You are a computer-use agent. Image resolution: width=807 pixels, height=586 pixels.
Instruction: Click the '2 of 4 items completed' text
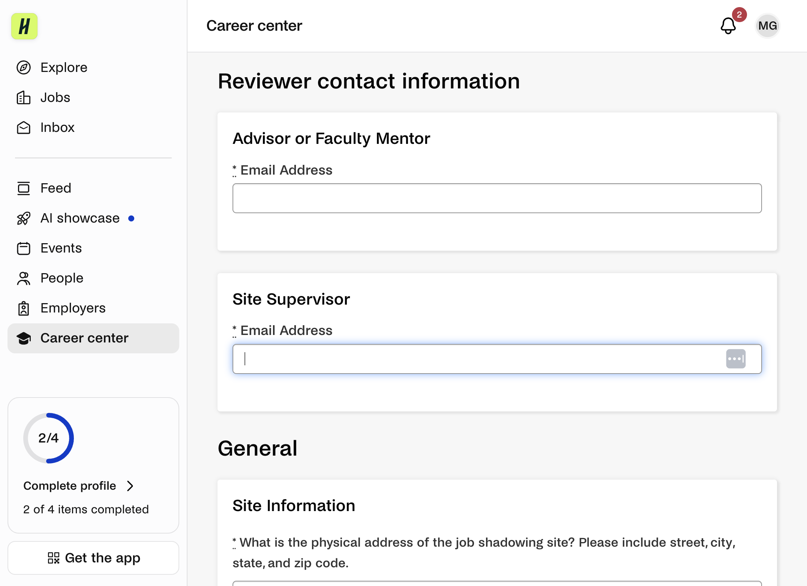tap(86, 510)
